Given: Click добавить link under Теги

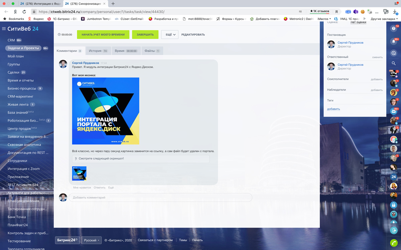Looking at the screenshot, I should click(333, 109).
